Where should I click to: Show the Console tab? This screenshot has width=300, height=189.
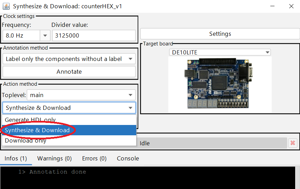[x=128, y=158]
